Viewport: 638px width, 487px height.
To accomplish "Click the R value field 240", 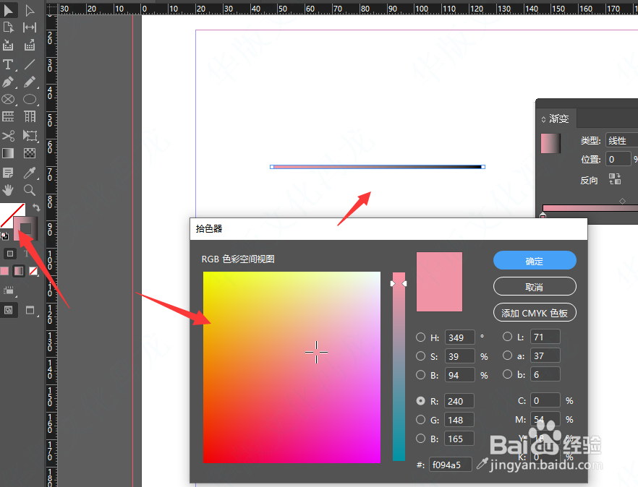I will click(x=459, y=401).
